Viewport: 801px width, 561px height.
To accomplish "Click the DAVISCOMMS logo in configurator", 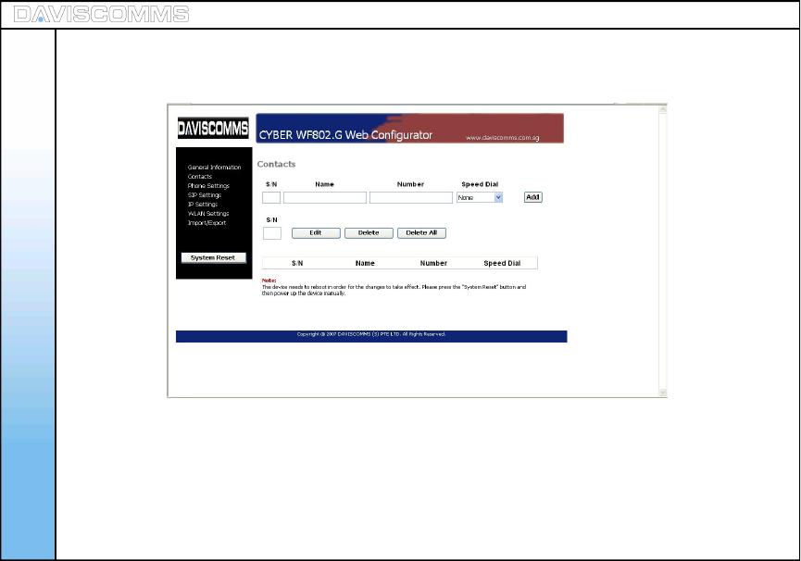I will (x=213, y=128).
